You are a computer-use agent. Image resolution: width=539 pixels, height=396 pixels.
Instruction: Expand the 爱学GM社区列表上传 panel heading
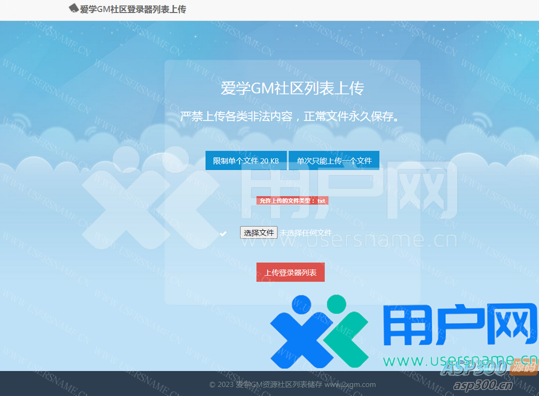tap(293, 89)
